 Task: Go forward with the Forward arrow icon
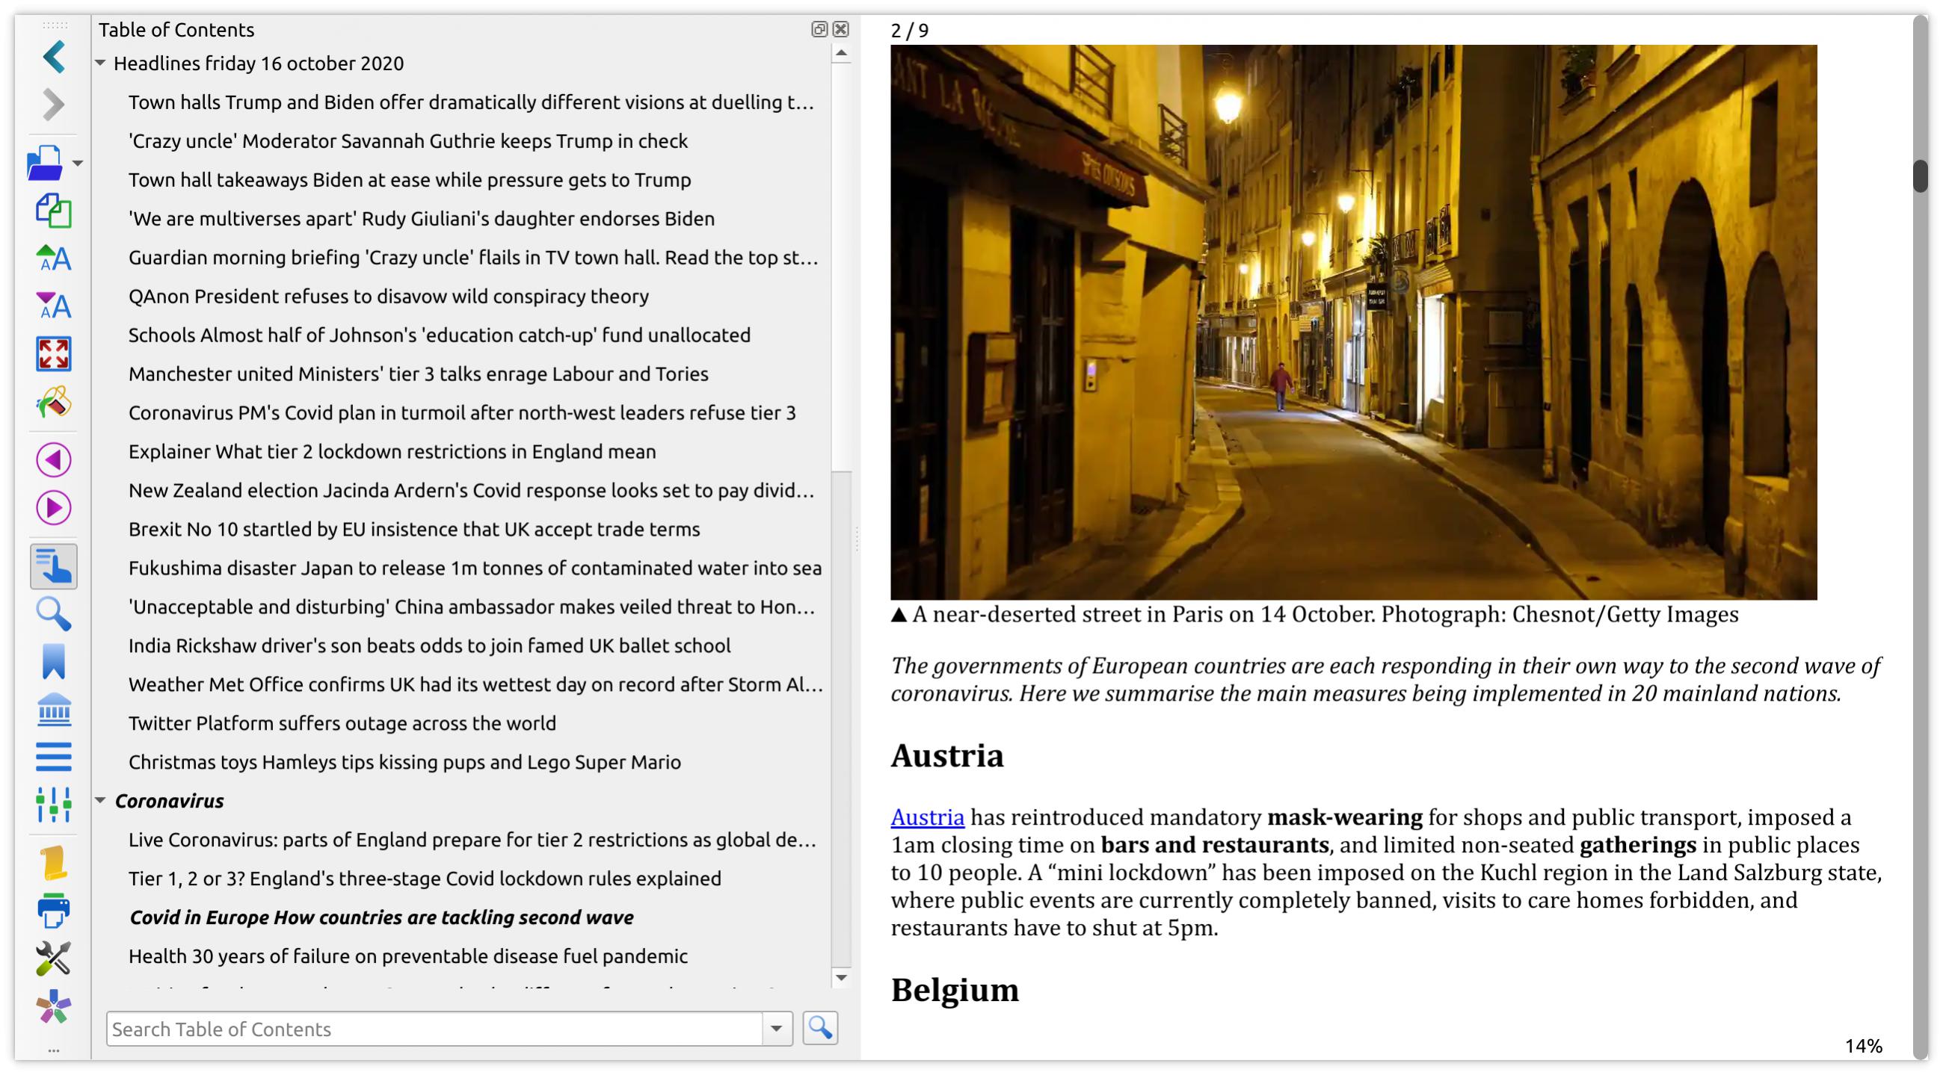pyautogui.click(x=54, y=105)
